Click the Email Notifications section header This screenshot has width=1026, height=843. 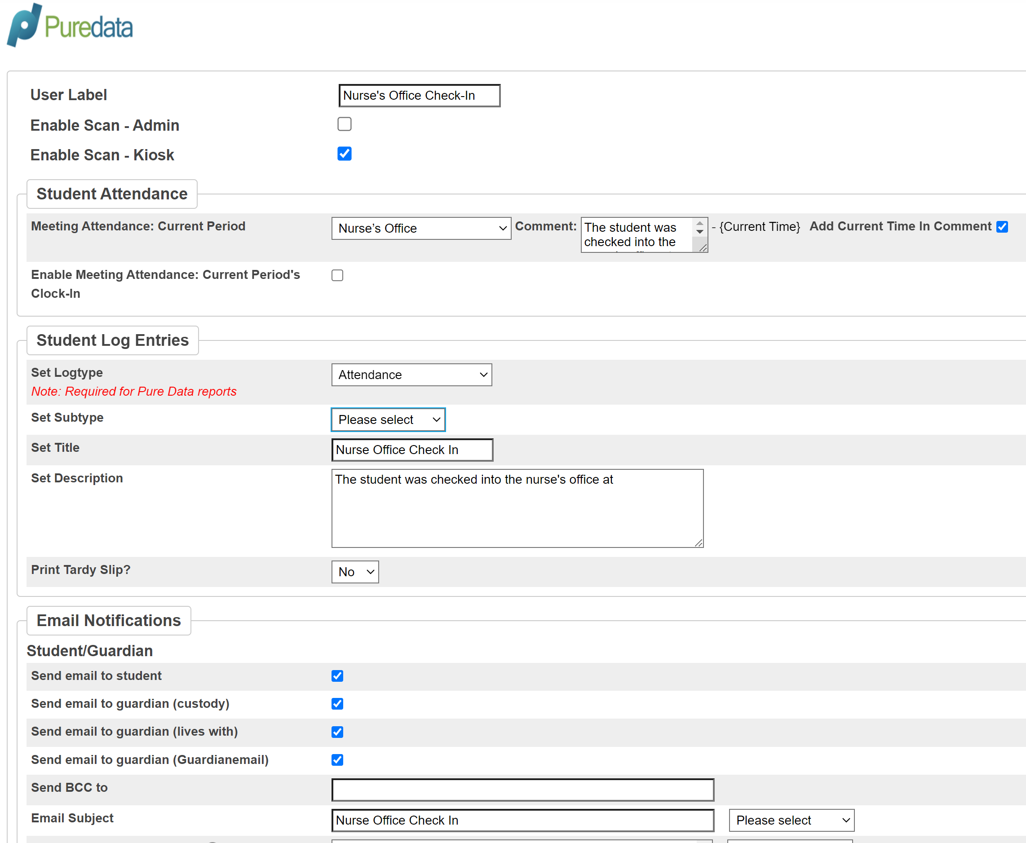coord(108,621)
